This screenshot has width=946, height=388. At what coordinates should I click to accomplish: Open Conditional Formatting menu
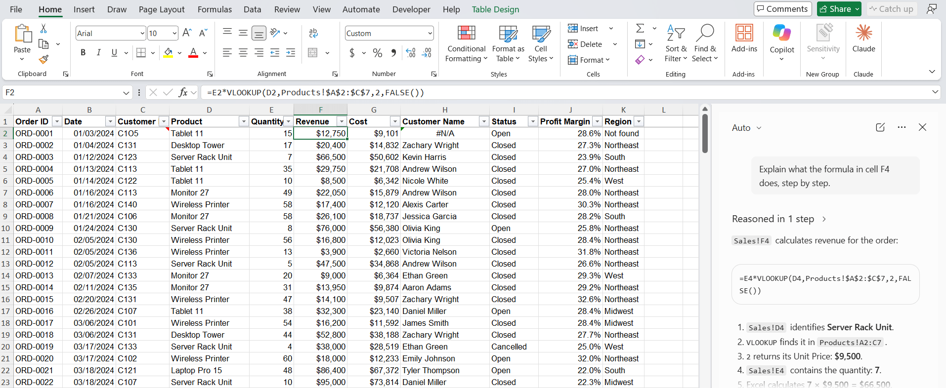pos(466,43)
